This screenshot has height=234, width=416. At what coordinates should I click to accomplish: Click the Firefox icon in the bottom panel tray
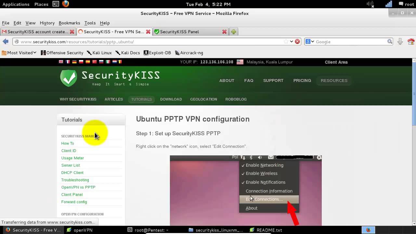(x=368, y=230)
